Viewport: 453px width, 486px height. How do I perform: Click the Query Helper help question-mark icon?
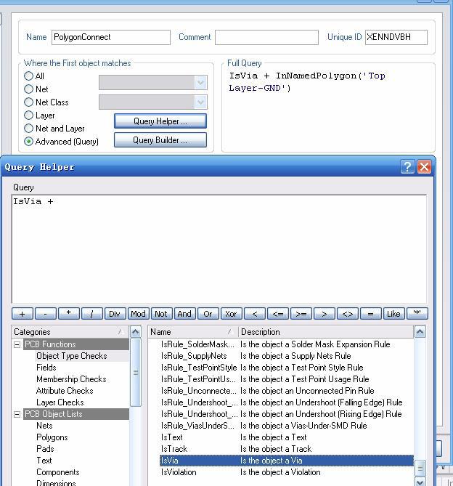point(407,167)
